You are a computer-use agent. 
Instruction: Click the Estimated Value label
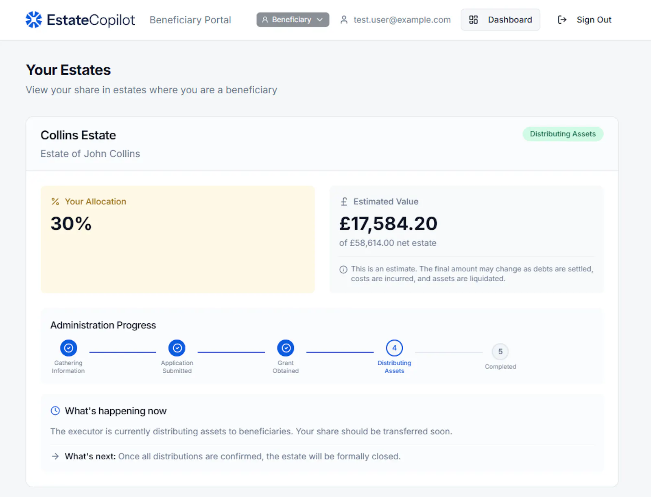(x=386, y=201)
